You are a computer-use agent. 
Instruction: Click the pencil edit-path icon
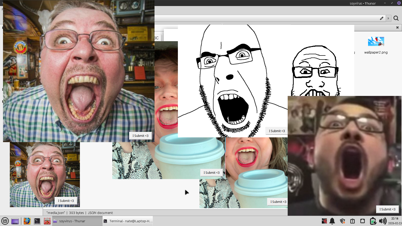pyautogui.click(x=382, y=18)
